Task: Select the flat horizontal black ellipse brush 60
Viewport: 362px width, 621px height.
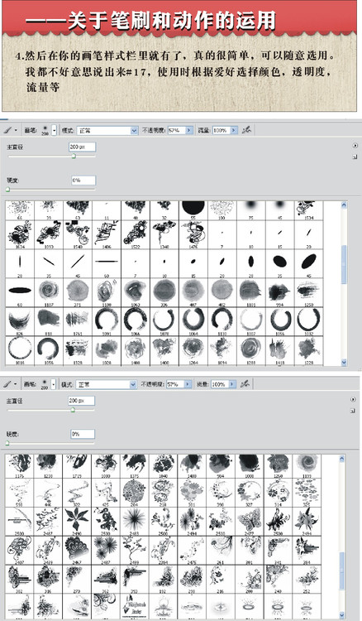Action: [x=20, y=292]
